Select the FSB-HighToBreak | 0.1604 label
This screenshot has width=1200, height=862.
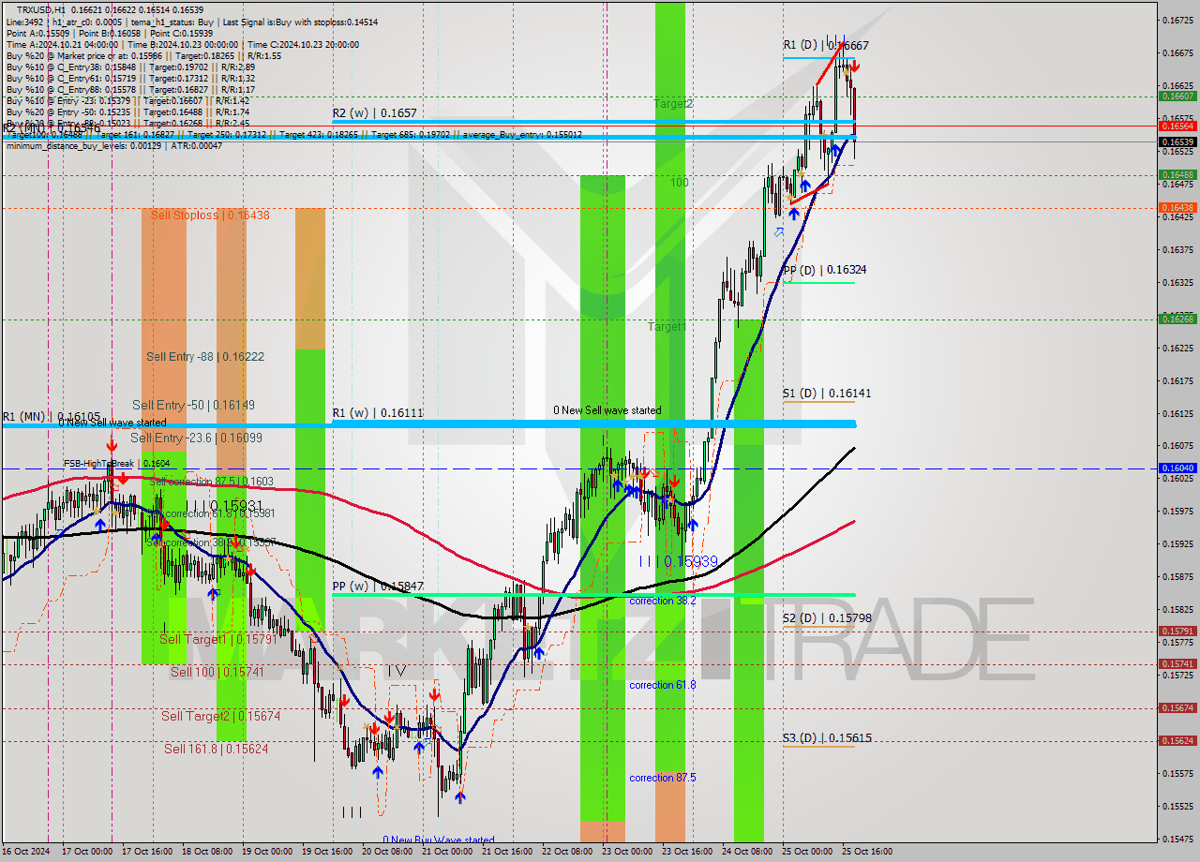(116, 463)
